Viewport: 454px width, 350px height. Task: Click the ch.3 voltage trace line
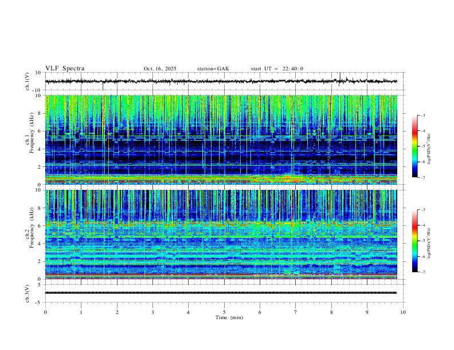click(x=221, y=293)
